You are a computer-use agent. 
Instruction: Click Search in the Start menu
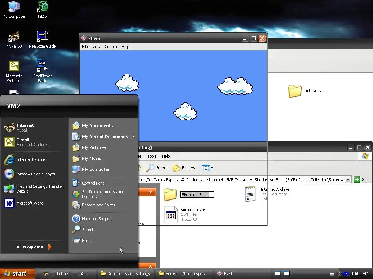[83, 230]
